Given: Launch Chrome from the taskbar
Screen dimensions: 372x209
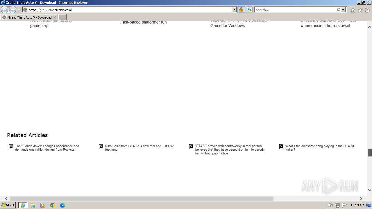Looking at the screenshot, I should coord(53,205).
